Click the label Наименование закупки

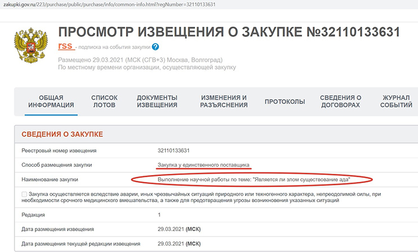[x=50, y=180]
